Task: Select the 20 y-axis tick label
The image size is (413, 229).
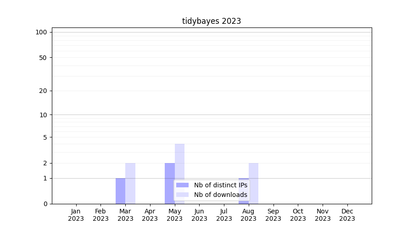Action: coord(43,91)
